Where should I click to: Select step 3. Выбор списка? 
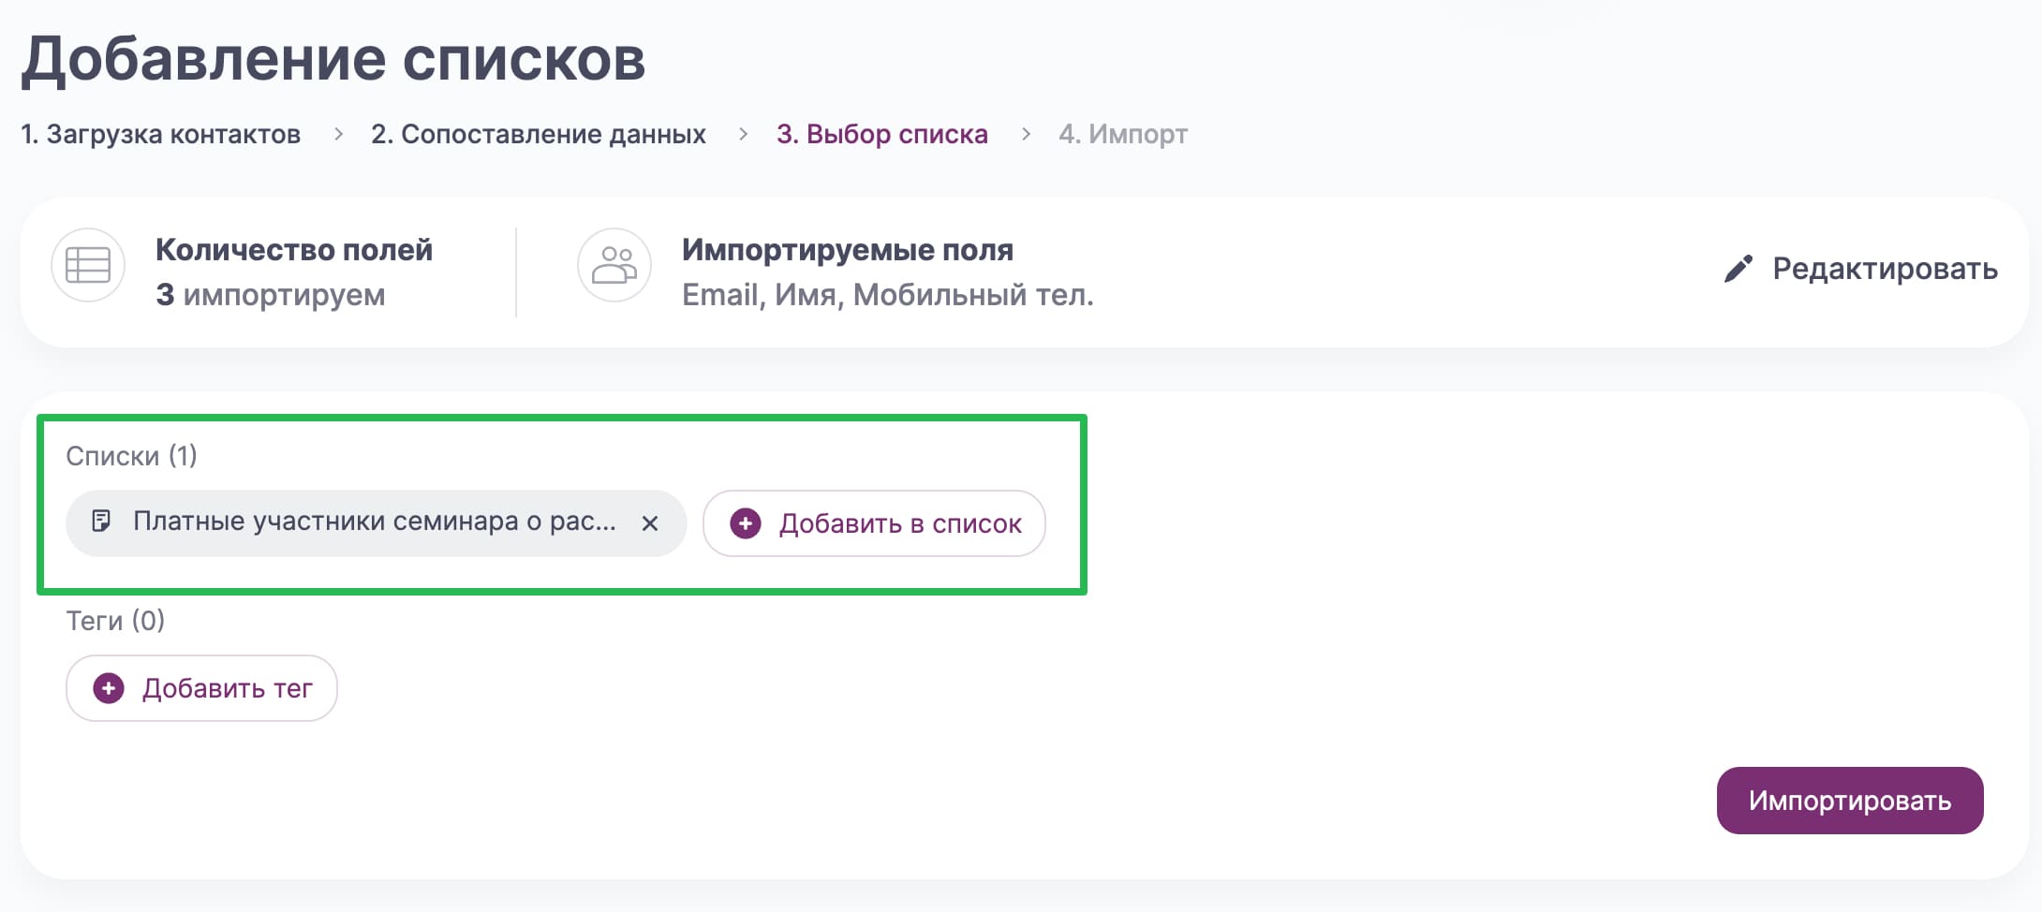(882, 134)
